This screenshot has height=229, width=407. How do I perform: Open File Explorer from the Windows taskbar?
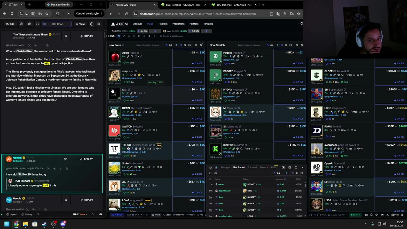[x=25, y=224]
